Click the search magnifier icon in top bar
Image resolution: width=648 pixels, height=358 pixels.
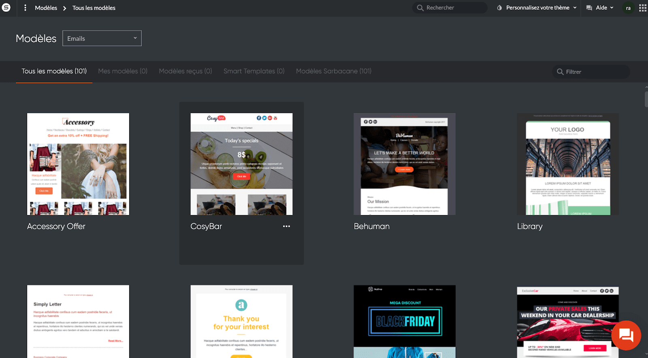420,8
